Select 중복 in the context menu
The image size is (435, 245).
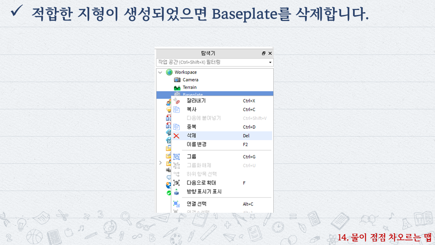(222, 127)
